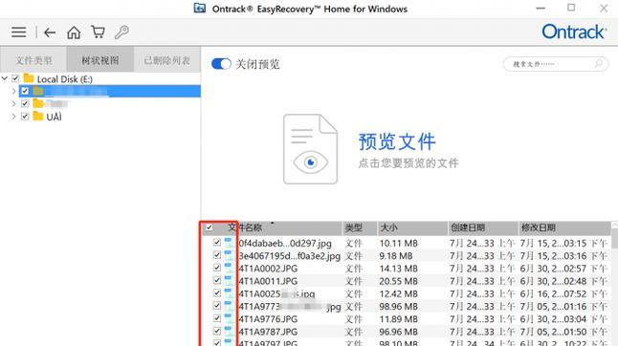Switch to the 已删除列表 tab

coord(167,60)
